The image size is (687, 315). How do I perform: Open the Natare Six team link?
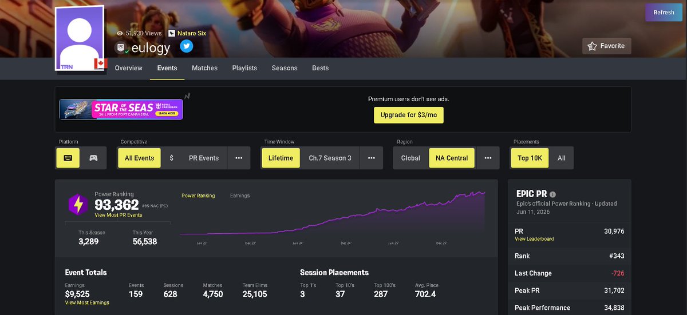[191, 33]
